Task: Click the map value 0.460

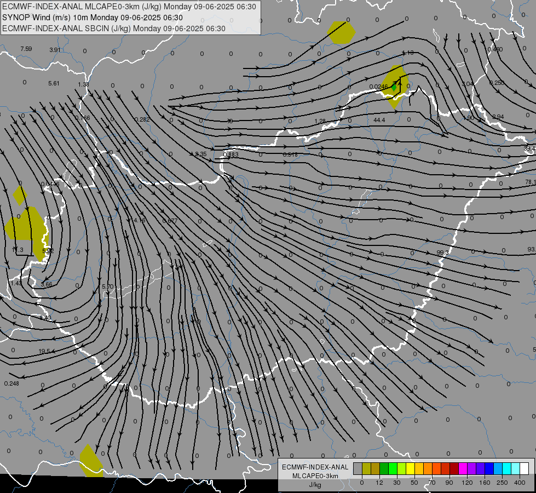Action: point(495,49)
